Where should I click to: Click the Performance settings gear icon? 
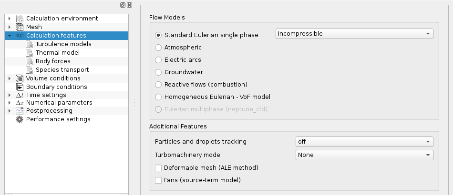point(20,119)
